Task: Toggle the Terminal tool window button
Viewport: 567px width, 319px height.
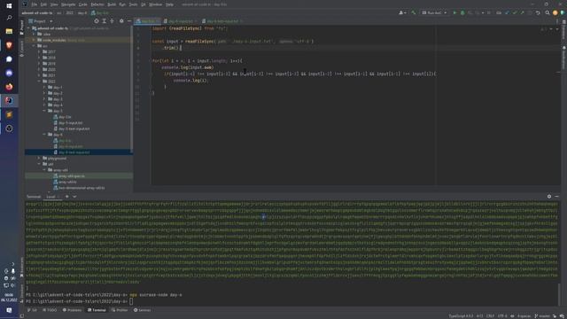Action: tap(97, 310)
